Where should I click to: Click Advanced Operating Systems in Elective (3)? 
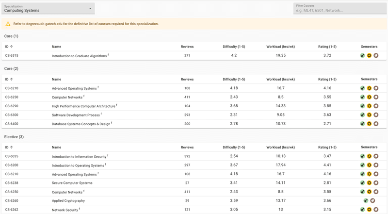click(74, 174)
